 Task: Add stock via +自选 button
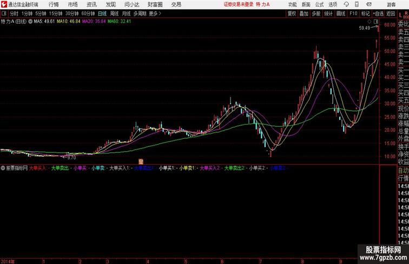(378, 14)
